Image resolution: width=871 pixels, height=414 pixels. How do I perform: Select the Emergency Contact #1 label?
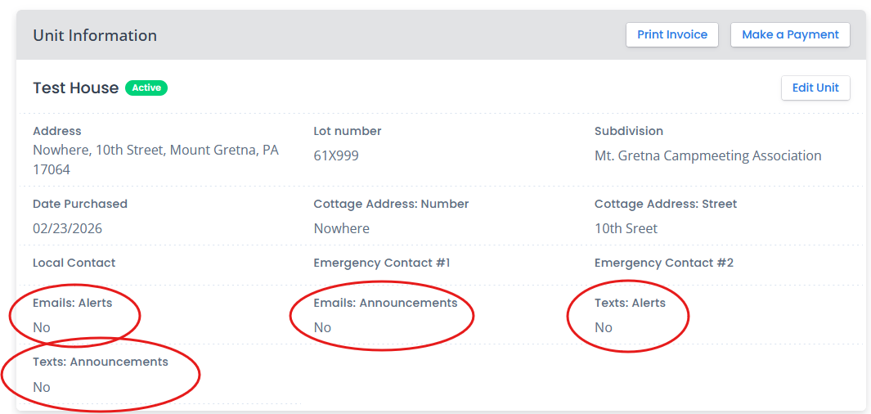(382, 263)
